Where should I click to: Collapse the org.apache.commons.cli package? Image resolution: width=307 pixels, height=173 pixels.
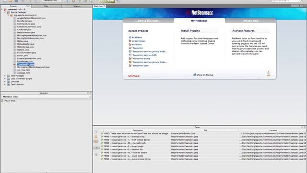8,15
